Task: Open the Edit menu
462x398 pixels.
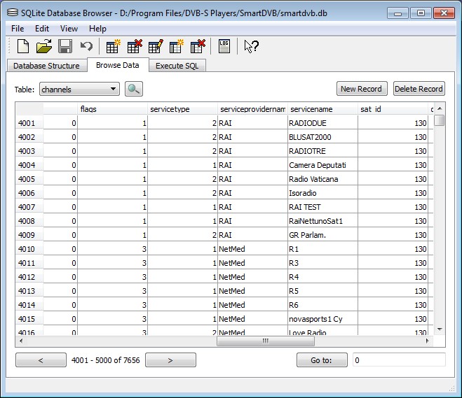Action: pos(42,29)
